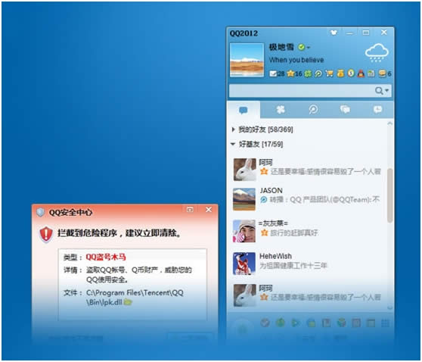Click the contact list scrollbar thumb
Viewport: 422px width, 362px height.
389,195
